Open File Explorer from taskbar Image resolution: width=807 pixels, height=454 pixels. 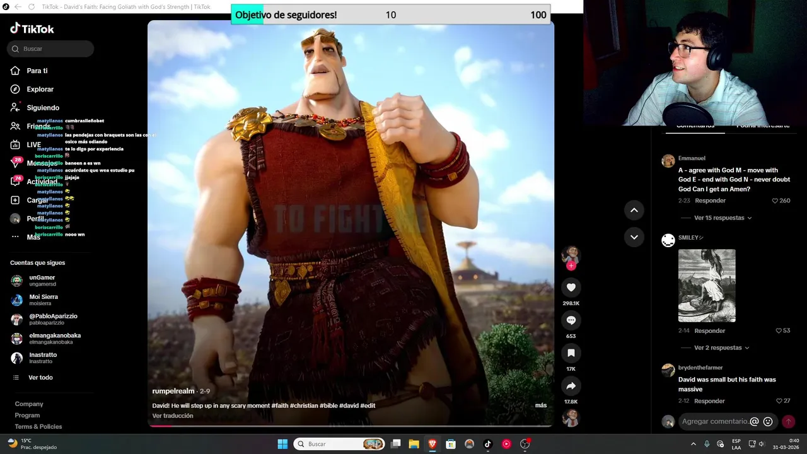414,444
